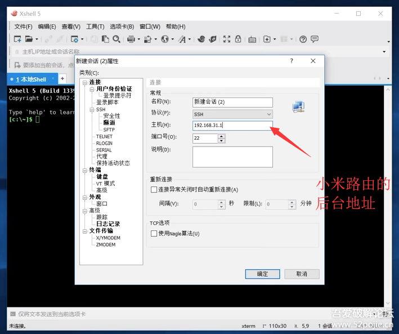The width and height of the screenshot is (399, 334).
Task: Collapse the 连接 tree node
Action: tap(85, 82)
